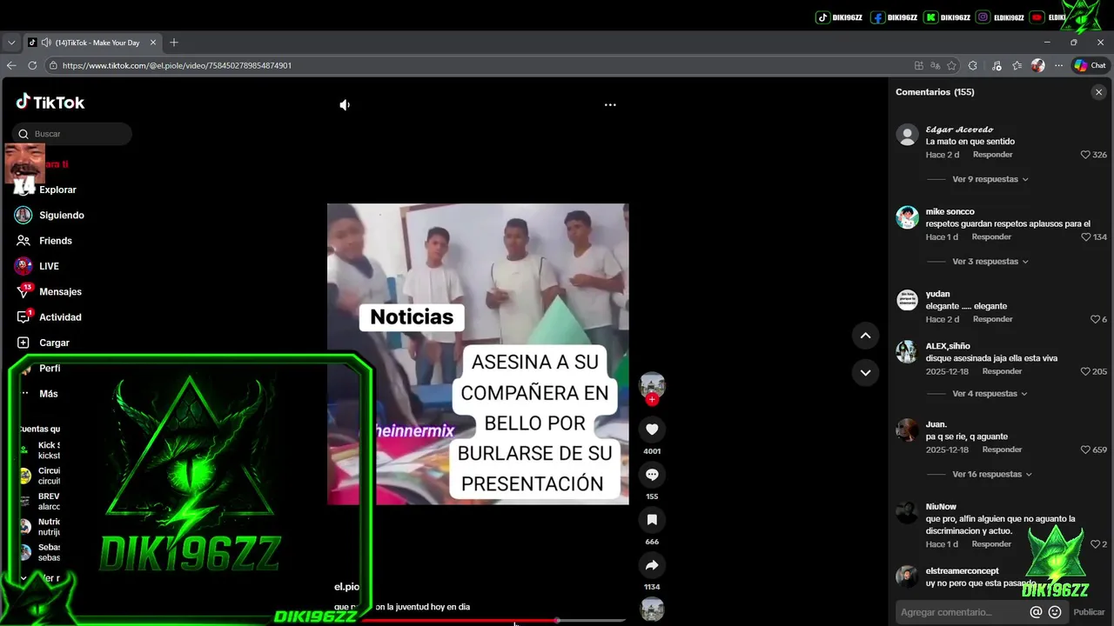
Task: Open Copilot Chat button
Action: click(1090, 65)
